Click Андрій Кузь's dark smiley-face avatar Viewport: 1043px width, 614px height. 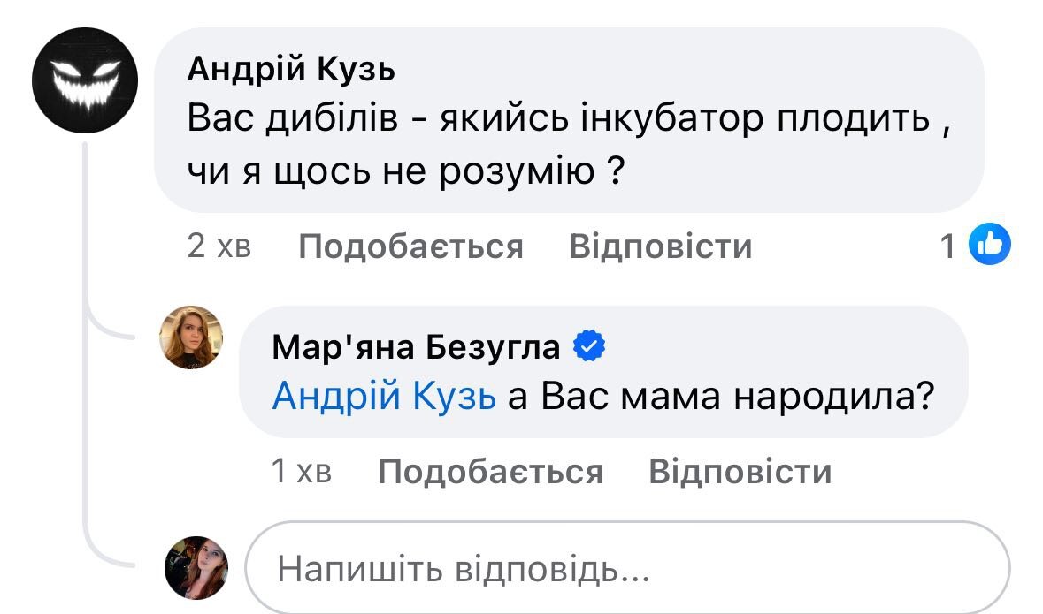(x=85, y=81)
